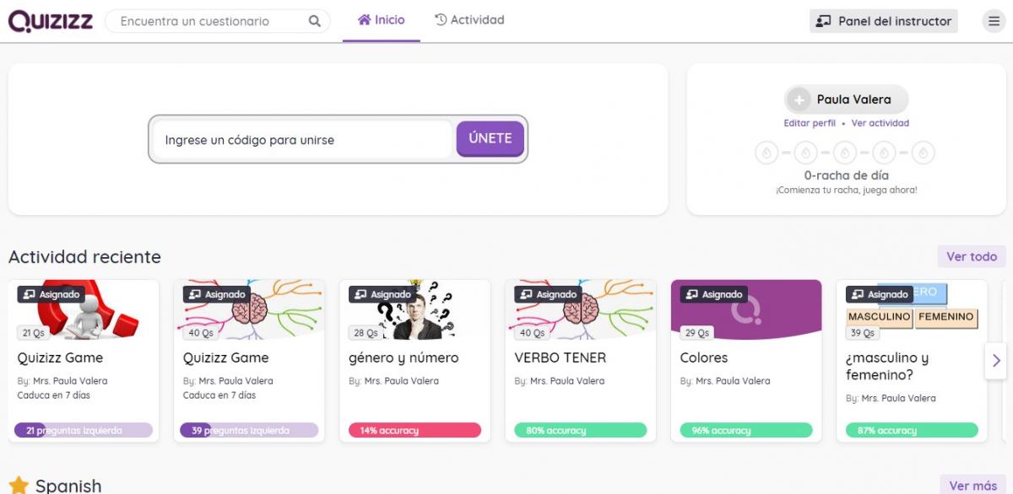Click the 28 Qs badge
The height and width of the screenshot is (494, 1013).
(x=366, y=332)
